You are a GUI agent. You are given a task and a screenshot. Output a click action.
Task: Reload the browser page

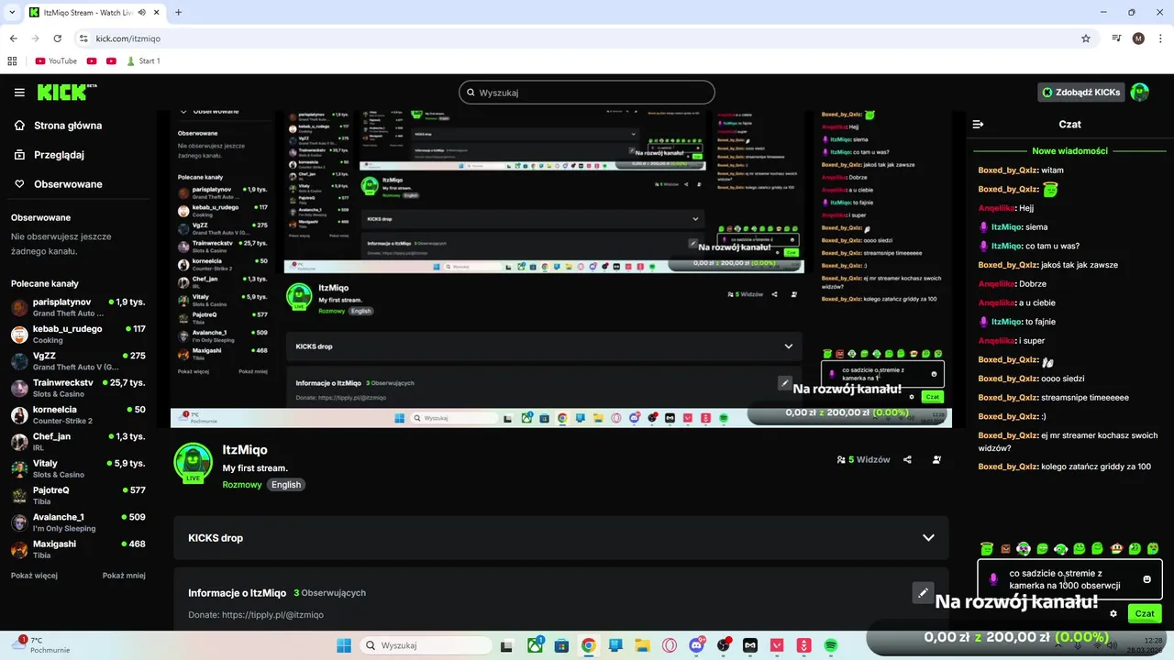click(58, 38)
